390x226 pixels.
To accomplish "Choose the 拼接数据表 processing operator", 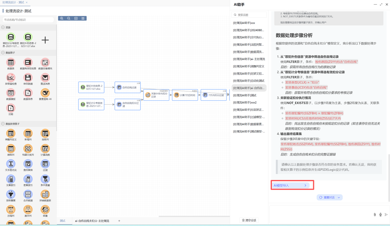I will click(45, 195).
